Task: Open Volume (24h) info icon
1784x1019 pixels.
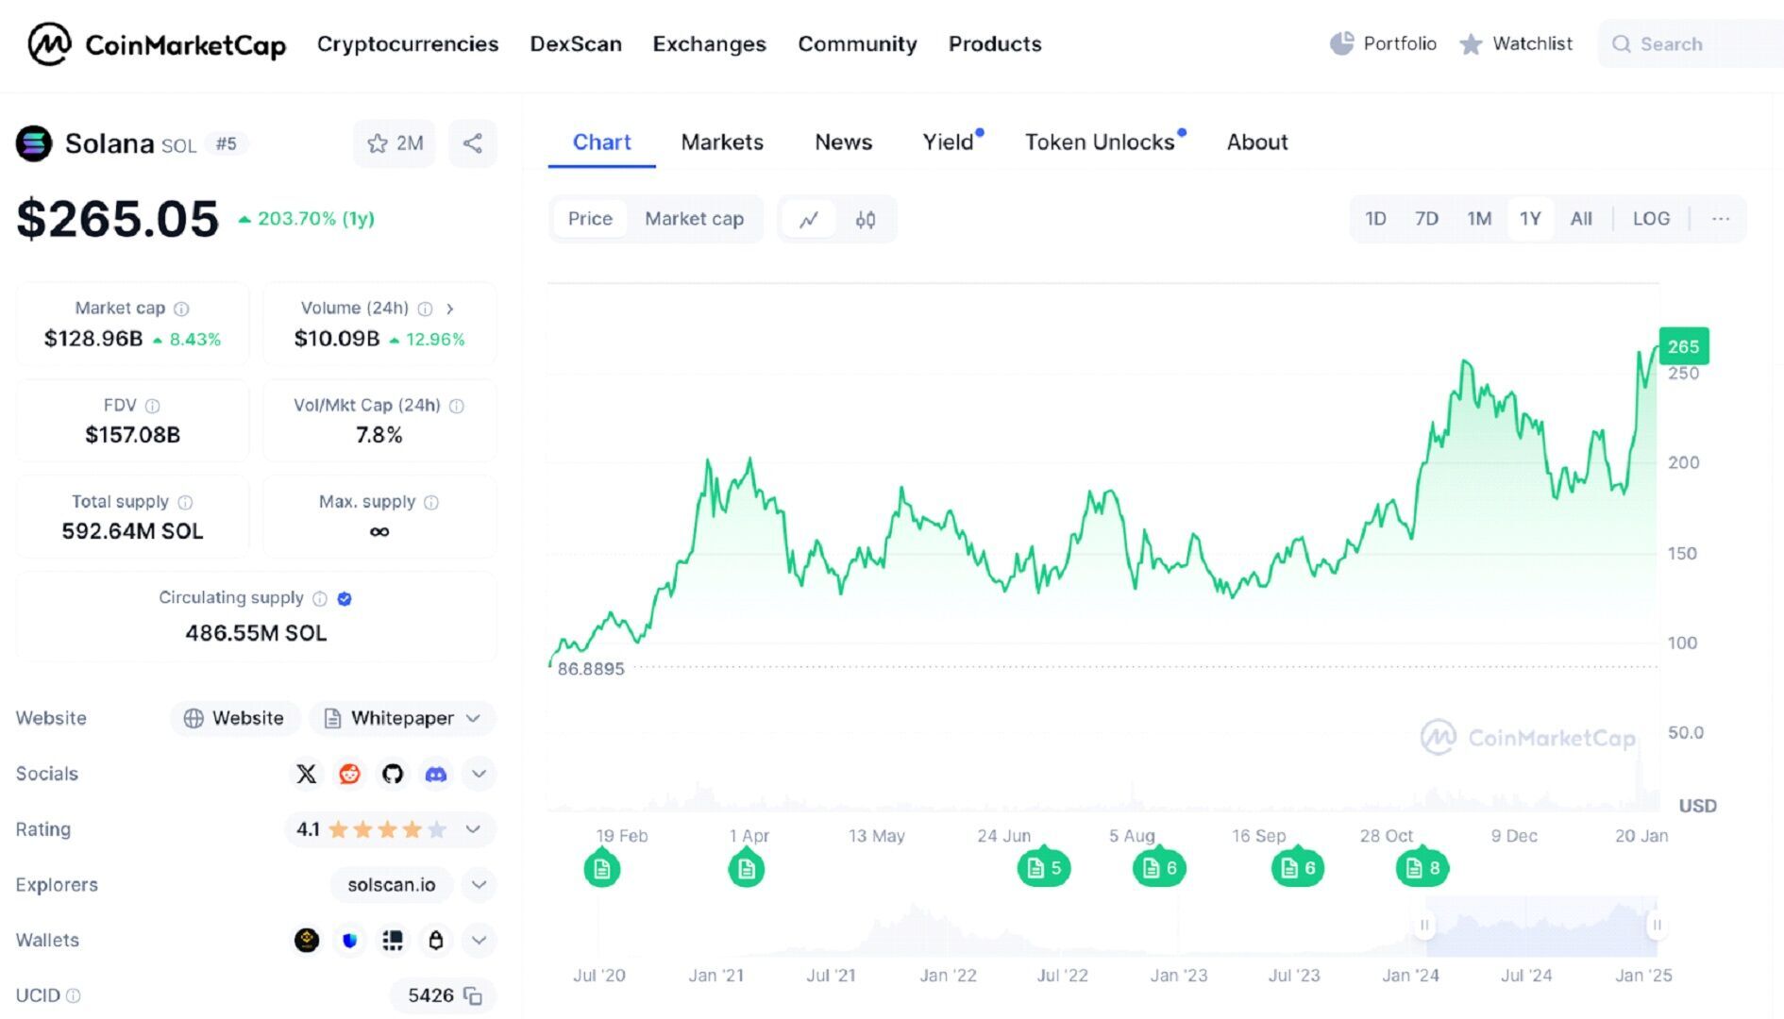Action: pos(425,309)
